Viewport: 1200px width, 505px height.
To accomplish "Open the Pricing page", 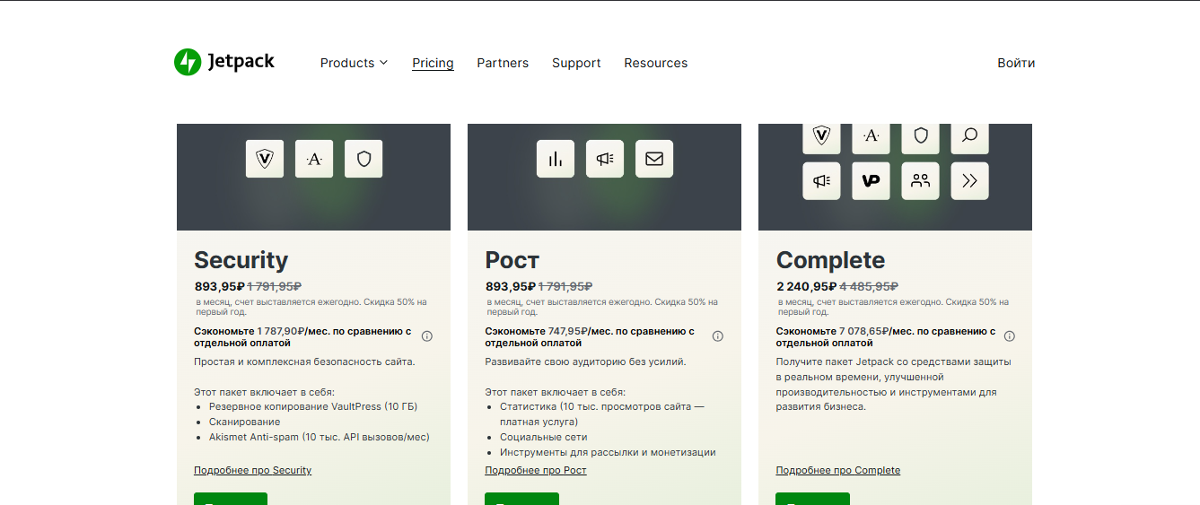I will 433,63.
